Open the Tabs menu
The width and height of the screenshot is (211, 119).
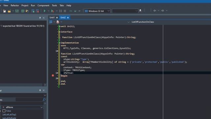(x=62, y=6)
